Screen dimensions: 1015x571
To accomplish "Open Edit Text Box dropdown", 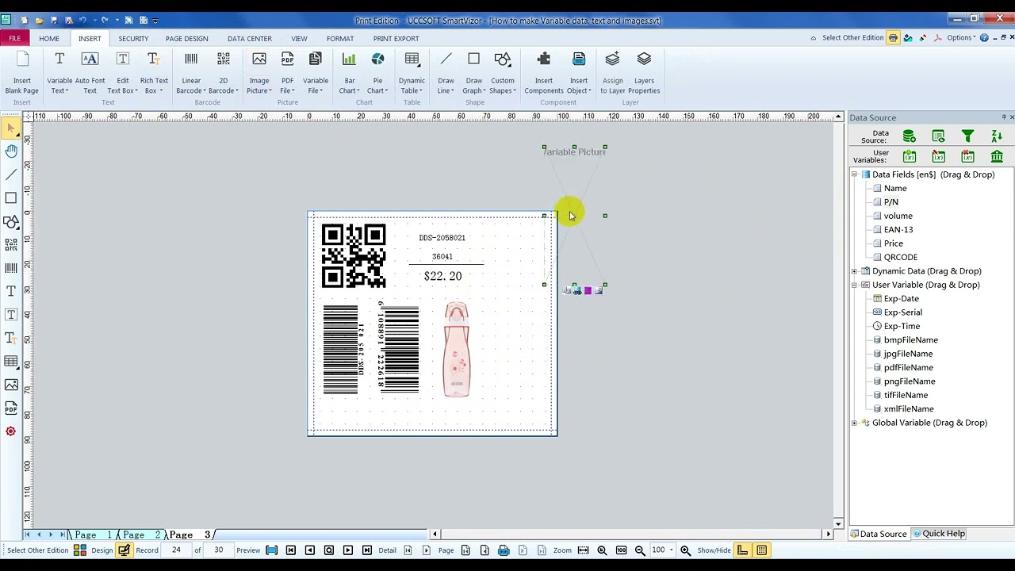I will [122, 86].
